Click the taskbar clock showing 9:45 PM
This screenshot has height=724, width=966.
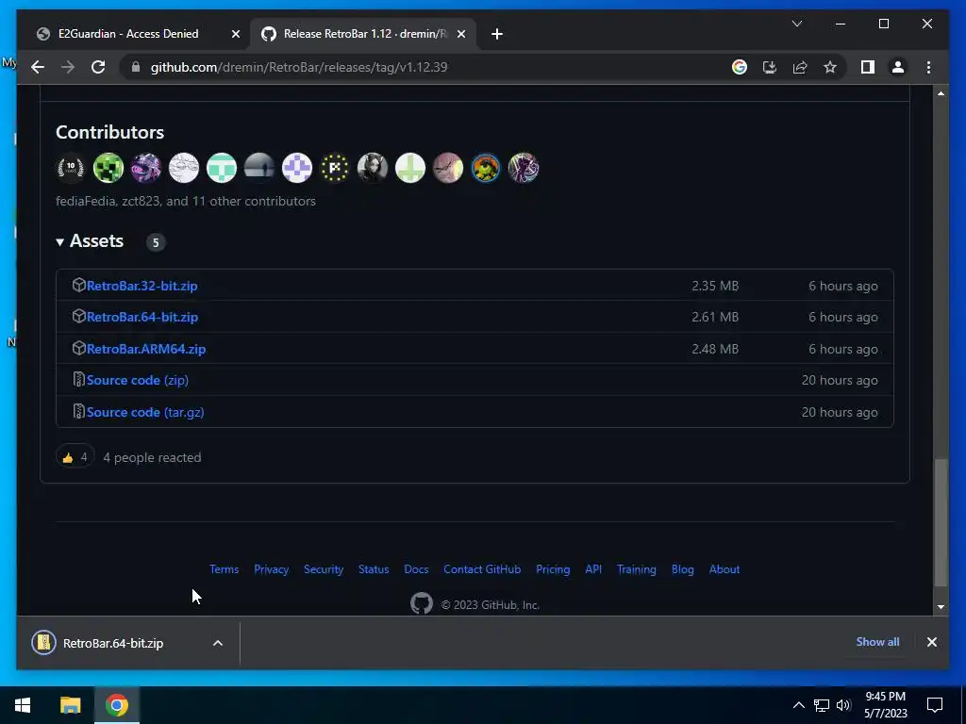click(x=885, y=705)
